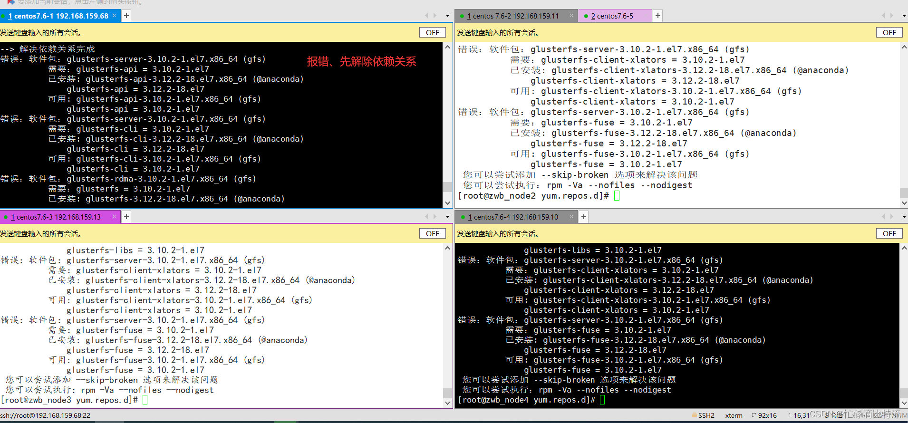Toggle OFF broadcast button in centos7.6-3 pane
Viewport: 908px width, 423px height.
pos(433,233)
